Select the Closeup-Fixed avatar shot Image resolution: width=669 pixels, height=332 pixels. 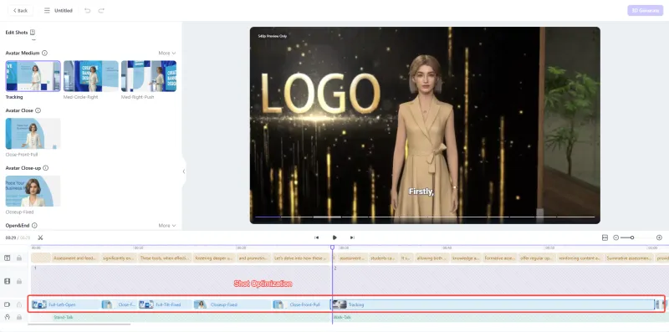pyautogui.click(x=33, y=191)
